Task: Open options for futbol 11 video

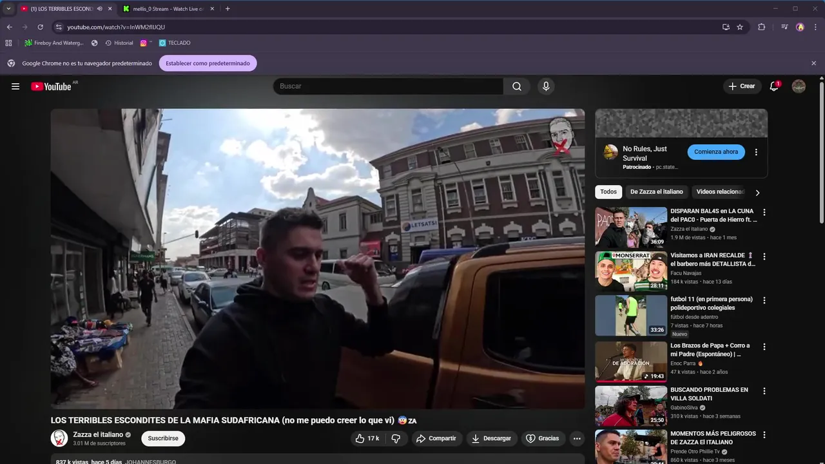Action: [764, 300]
